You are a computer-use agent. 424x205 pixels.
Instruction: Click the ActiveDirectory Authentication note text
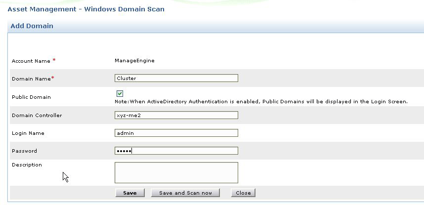click(261, 102)
